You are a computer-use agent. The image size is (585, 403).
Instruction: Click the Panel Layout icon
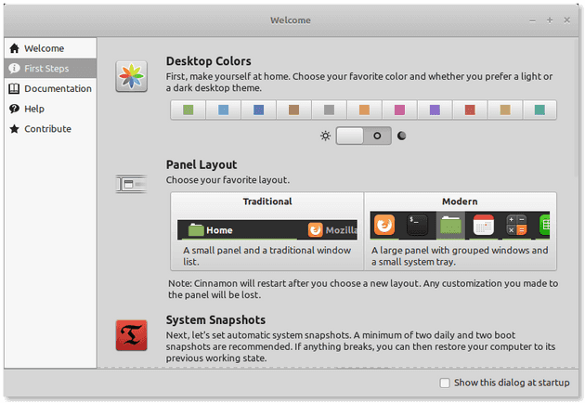(131, 184)
